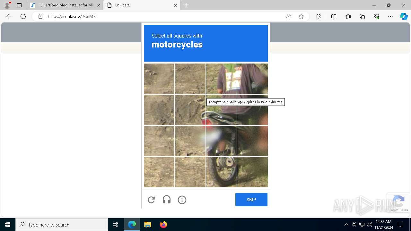Image resolution: width=411 pixels, height=231 pixels.
Task: Select top-left dirt ground square
Action: 159,79
